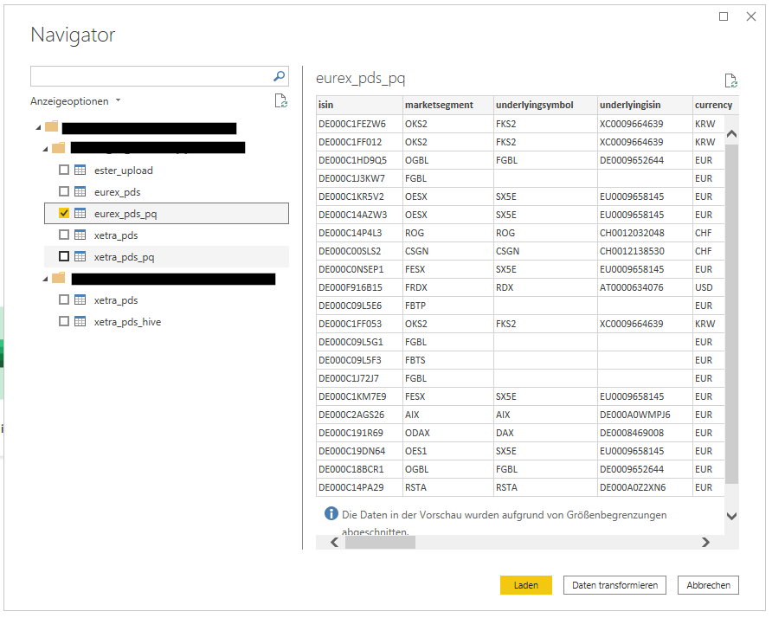Select the marketsegment column header
This screenshot has height=618, width=772.
click(448, 105)
